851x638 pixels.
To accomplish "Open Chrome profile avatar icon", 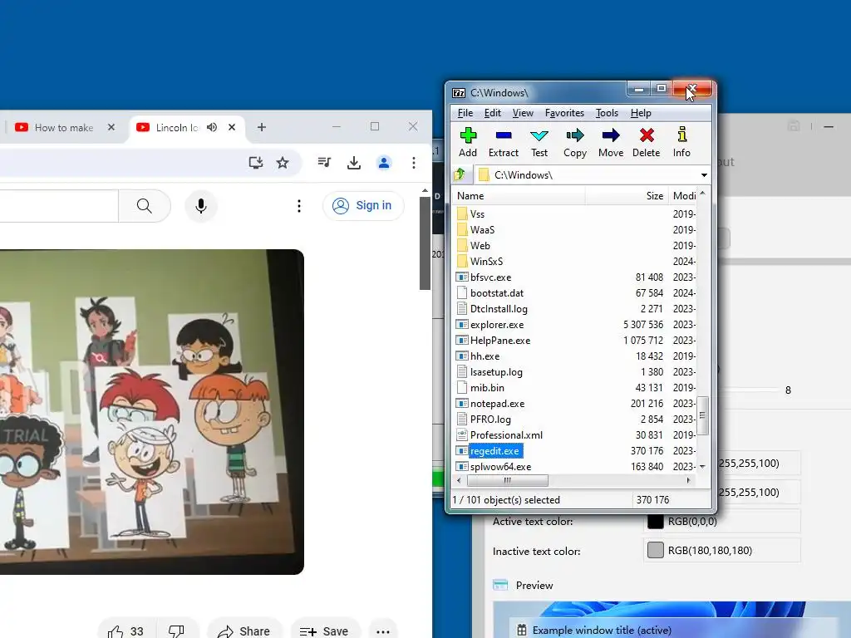I will tap(384, 162).
